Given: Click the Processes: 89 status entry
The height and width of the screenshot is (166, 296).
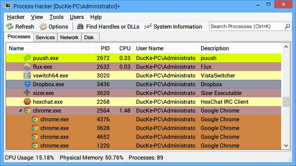Looking at the screenshot, I should point(146,158).
